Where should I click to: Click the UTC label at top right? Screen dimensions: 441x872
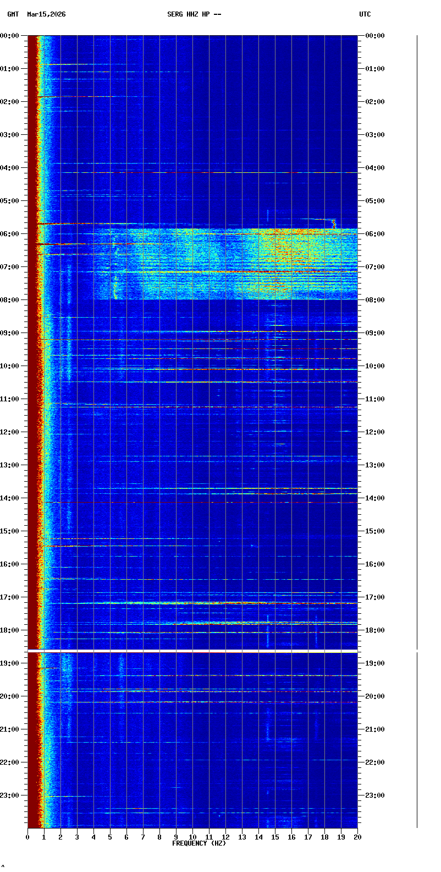tap(365, 14)
